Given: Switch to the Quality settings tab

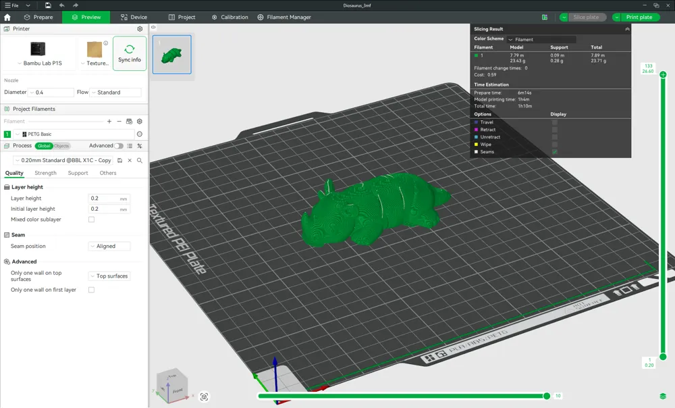Looking at the screenshot, I should [14, 173].
